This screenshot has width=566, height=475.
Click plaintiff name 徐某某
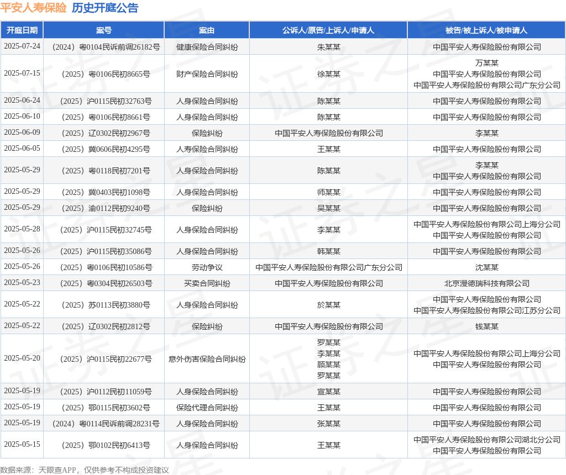[x=328, y=74]
